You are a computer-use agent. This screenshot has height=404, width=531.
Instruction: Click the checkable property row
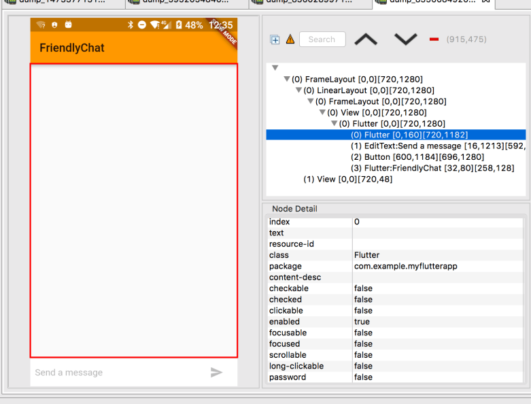[x=395, y=288]
